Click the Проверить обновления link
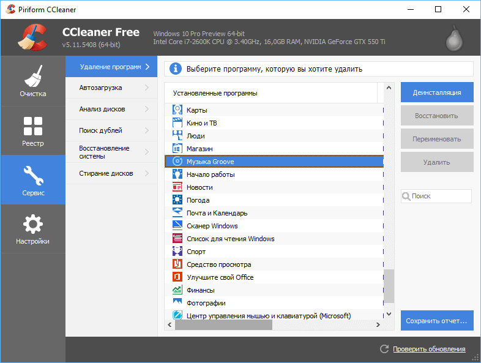481x363 pixels. click(429, 349)
